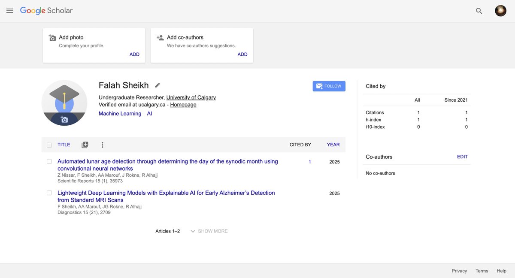Click the add article plus icon
This screenshot has width=515, height=278.
click(x=85, y=145)
